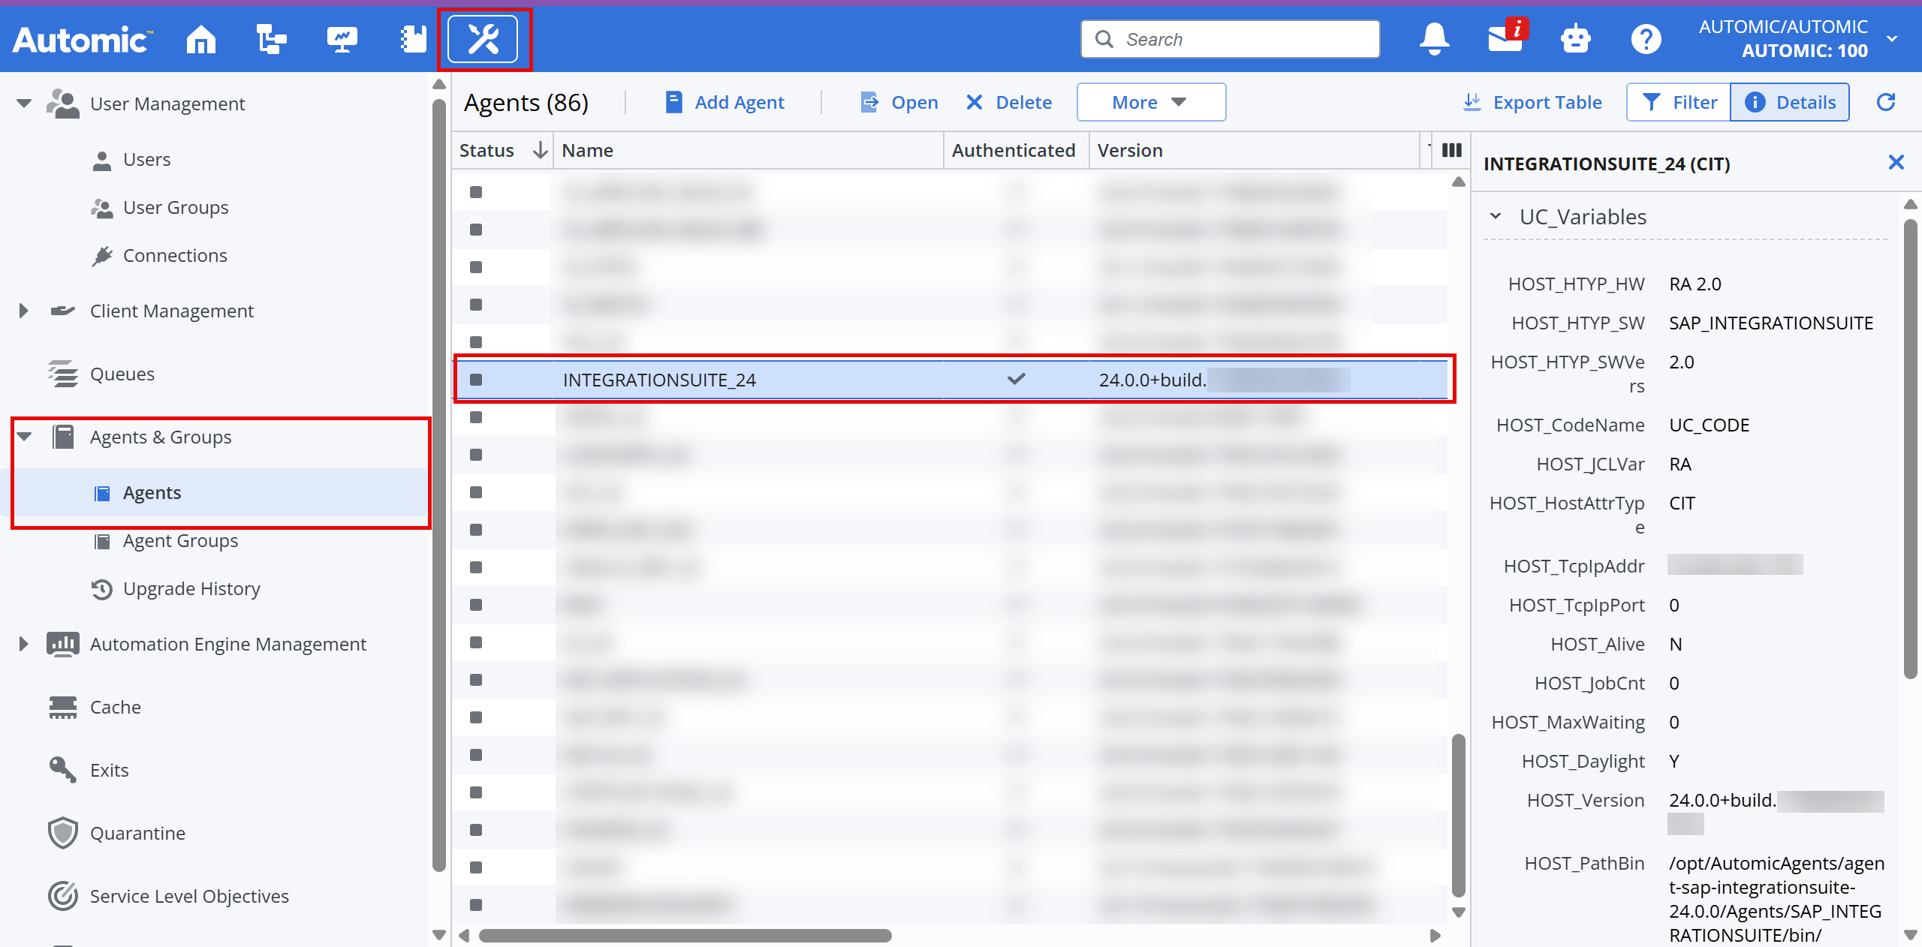Click the Delete toolbar button
This screenshot has width=1922, height=947.
pyautogui.click(x=1009, y=102)
